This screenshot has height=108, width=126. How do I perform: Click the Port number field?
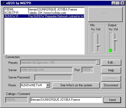coord(87,70)
